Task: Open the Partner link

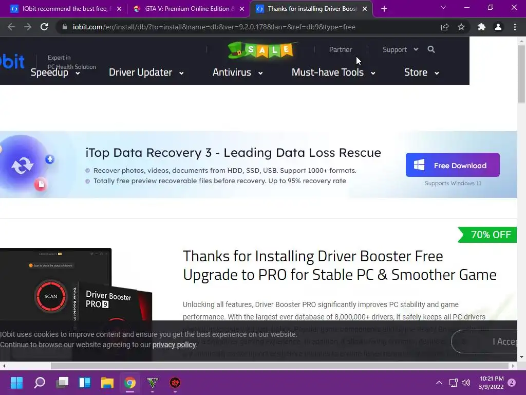Action: [x=340, y=49]
